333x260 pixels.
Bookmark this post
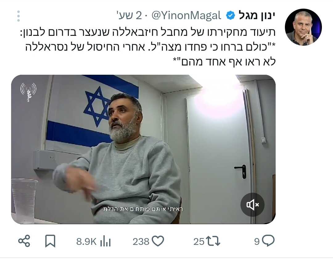click(50, 241)
